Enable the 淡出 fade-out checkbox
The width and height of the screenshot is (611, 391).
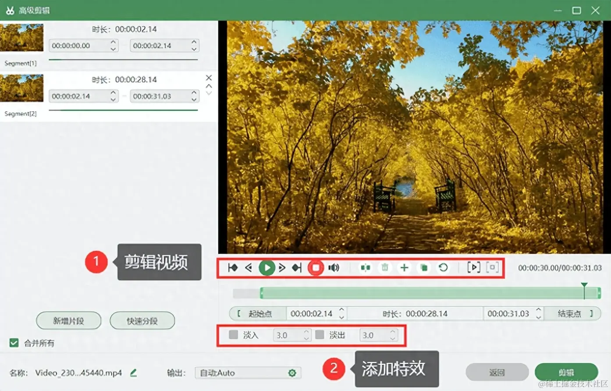pyautogui.click(x=320, y=335)
